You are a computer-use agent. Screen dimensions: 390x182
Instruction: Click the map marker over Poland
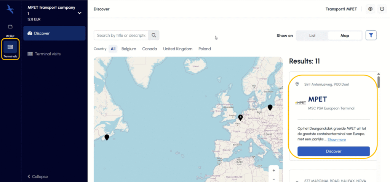point(270,107)
